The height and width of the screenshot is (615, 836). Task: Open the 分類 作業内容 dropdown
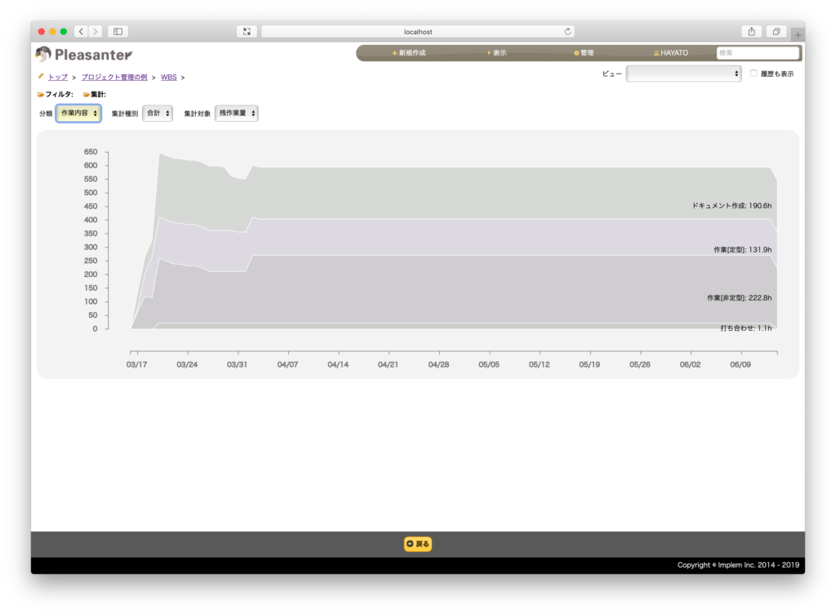(x=79, y=113)
